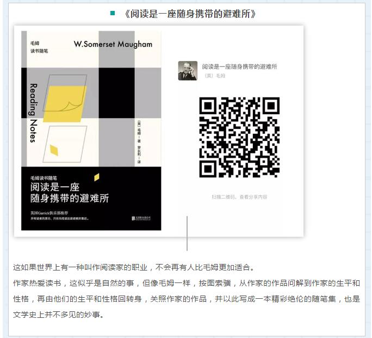Image resolution: width=372 pixels, height=338 pixels.
Task: Click the '(英) 毛姆' author label
Action: tap(215, 76)
